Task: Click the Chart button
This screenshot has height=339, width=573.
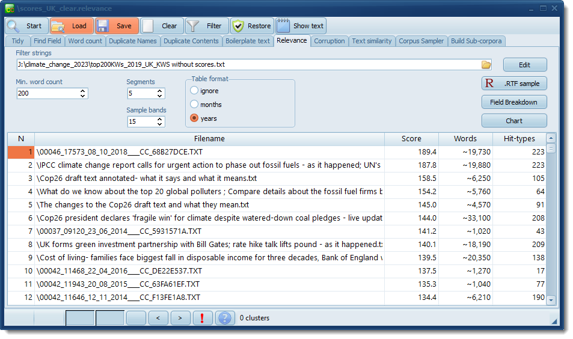Action: 514,121
